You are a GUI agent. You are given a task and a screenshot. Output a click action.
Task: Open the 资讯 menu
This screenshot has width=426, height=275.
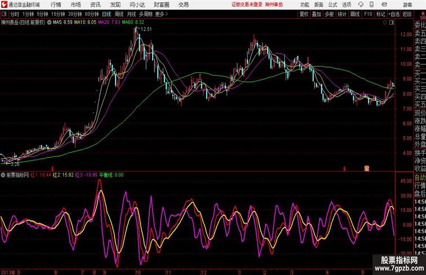tap(95, 5)
